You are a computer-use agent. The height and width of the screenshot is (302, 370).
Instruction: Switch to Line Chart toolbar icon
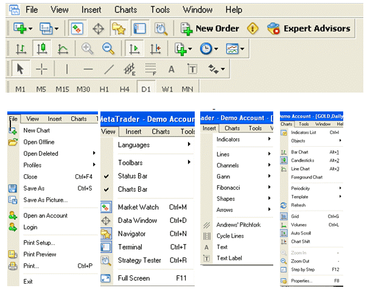tap(63, 49)
